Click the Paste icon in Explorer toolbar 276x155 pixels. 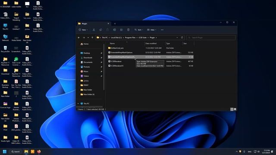pos(107,30)
